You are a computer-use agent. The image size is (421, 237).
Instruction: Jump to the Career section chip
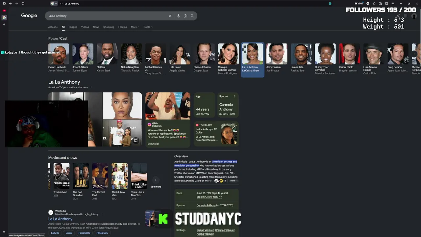coord(69,233)
